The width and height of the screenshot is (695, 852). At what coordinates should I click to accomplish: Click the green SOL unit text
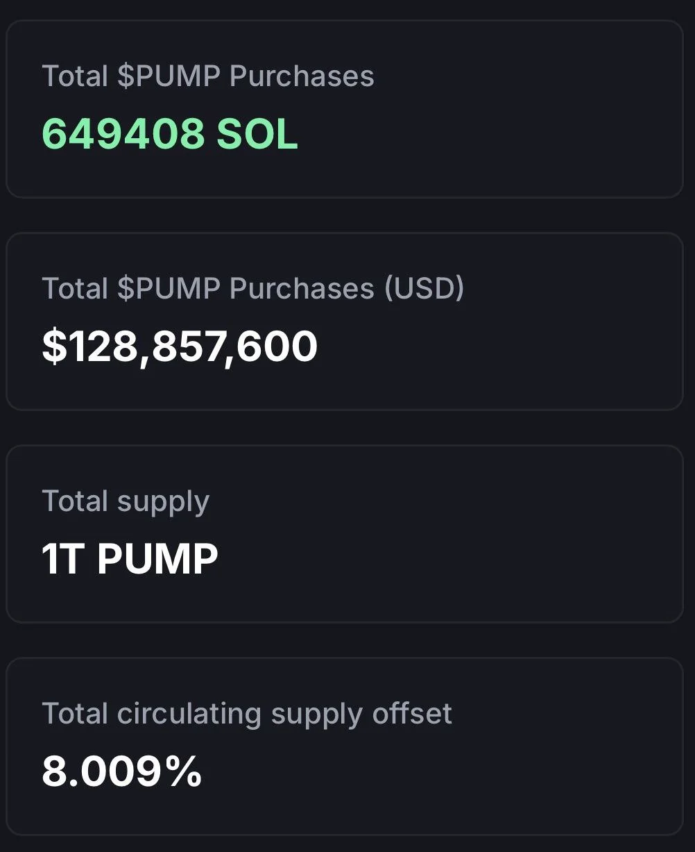coord(257,133)
